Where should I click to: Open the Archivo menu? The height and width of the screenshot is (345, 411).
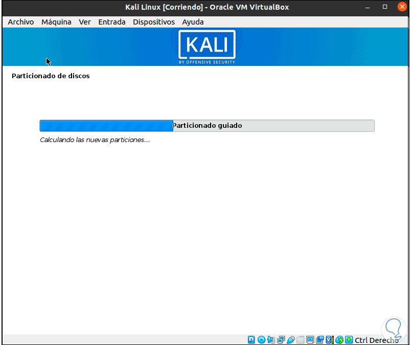pyautogui.click(x=21, y=22)
